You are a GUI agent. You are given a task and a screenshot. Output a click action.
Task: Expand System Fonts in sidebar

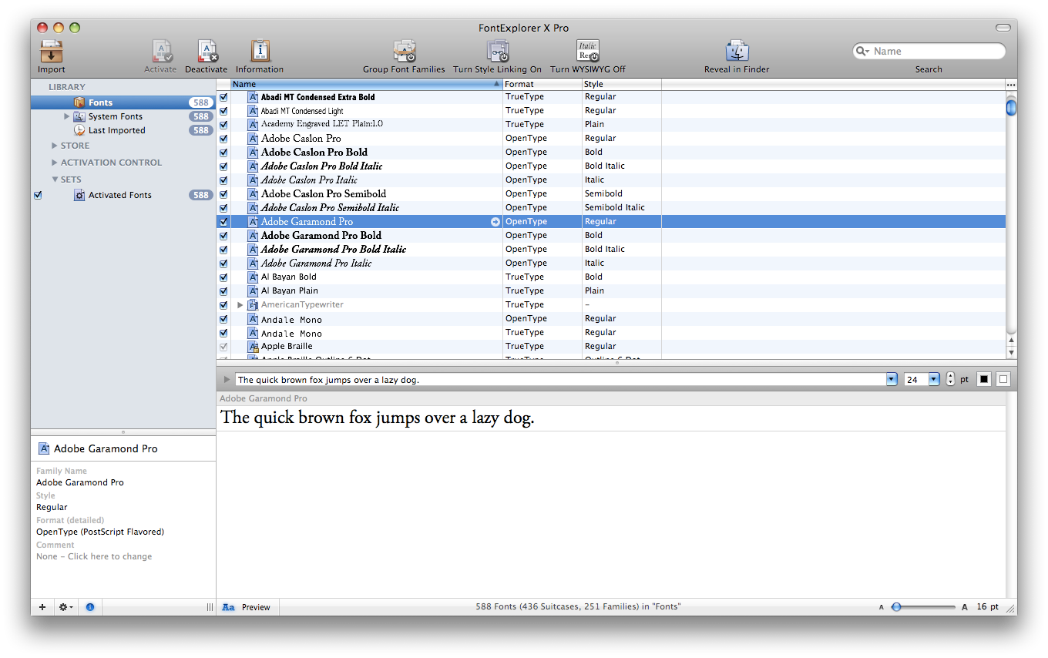click(x=67, y=116)
